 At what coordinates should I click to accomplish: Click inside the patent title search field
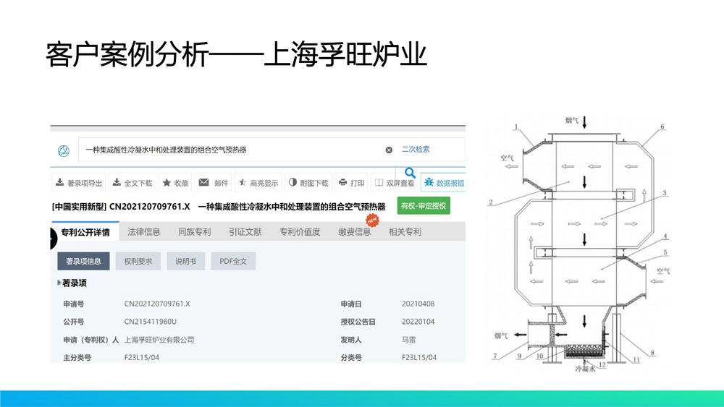(x=232, y=150)
